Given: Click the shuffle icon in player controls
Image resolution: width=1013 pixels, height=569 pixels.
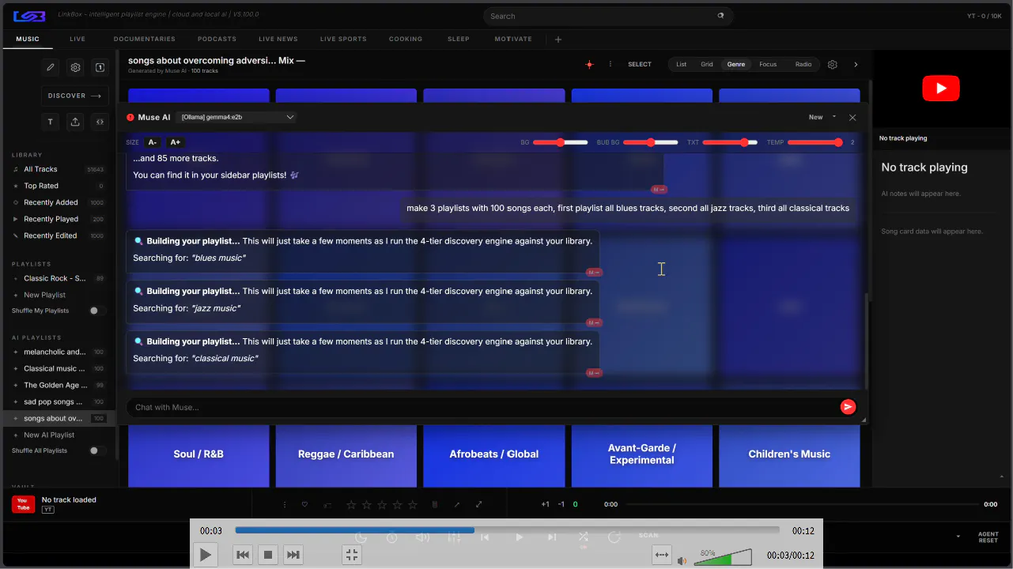Looking at the screenshot, I should tap(583, 537).
